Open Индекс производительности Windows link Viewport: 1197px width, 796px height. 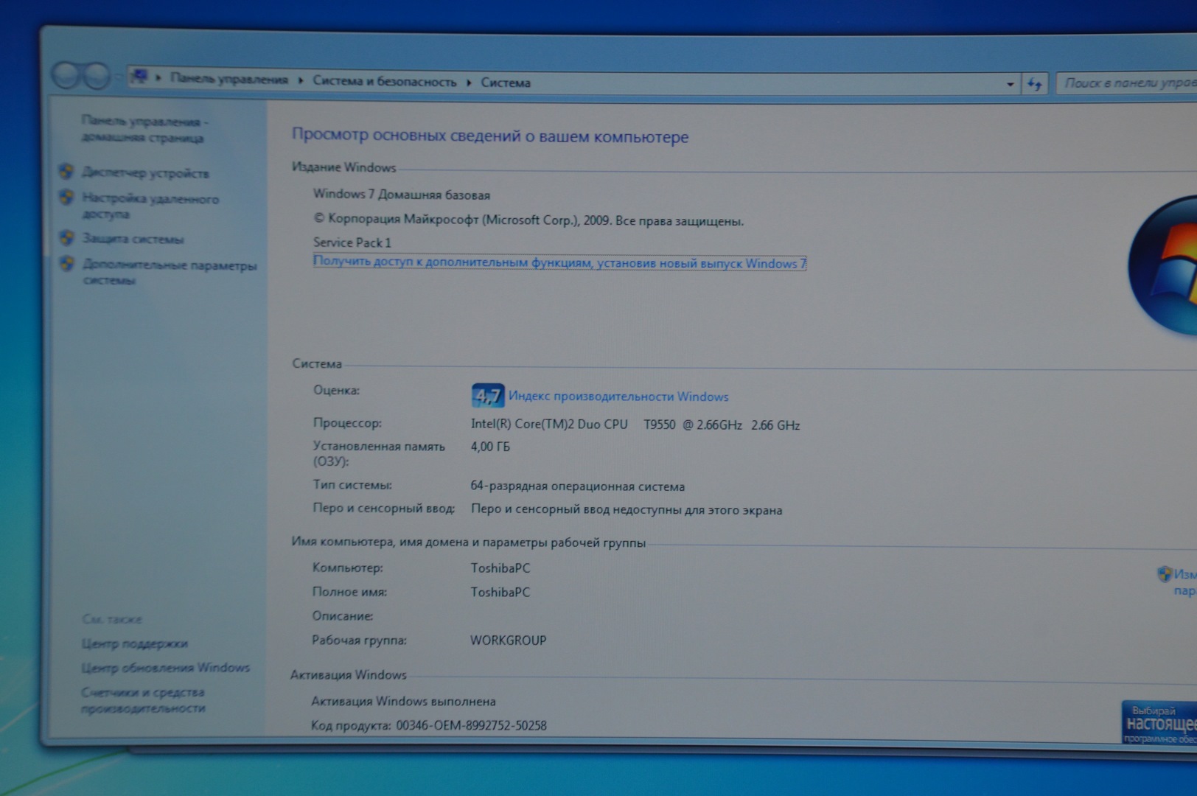(x=618, y=397)
